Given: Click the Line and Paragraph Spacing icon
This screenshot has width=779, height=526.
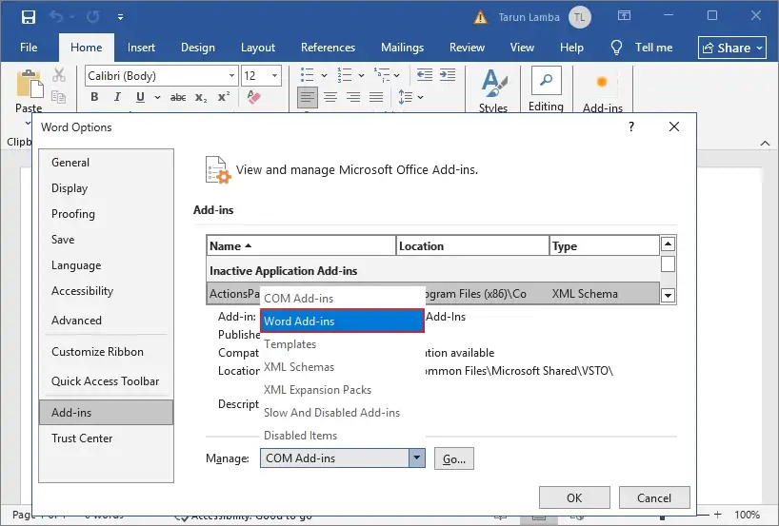Looking at the screenshot, I should point(406,97).
